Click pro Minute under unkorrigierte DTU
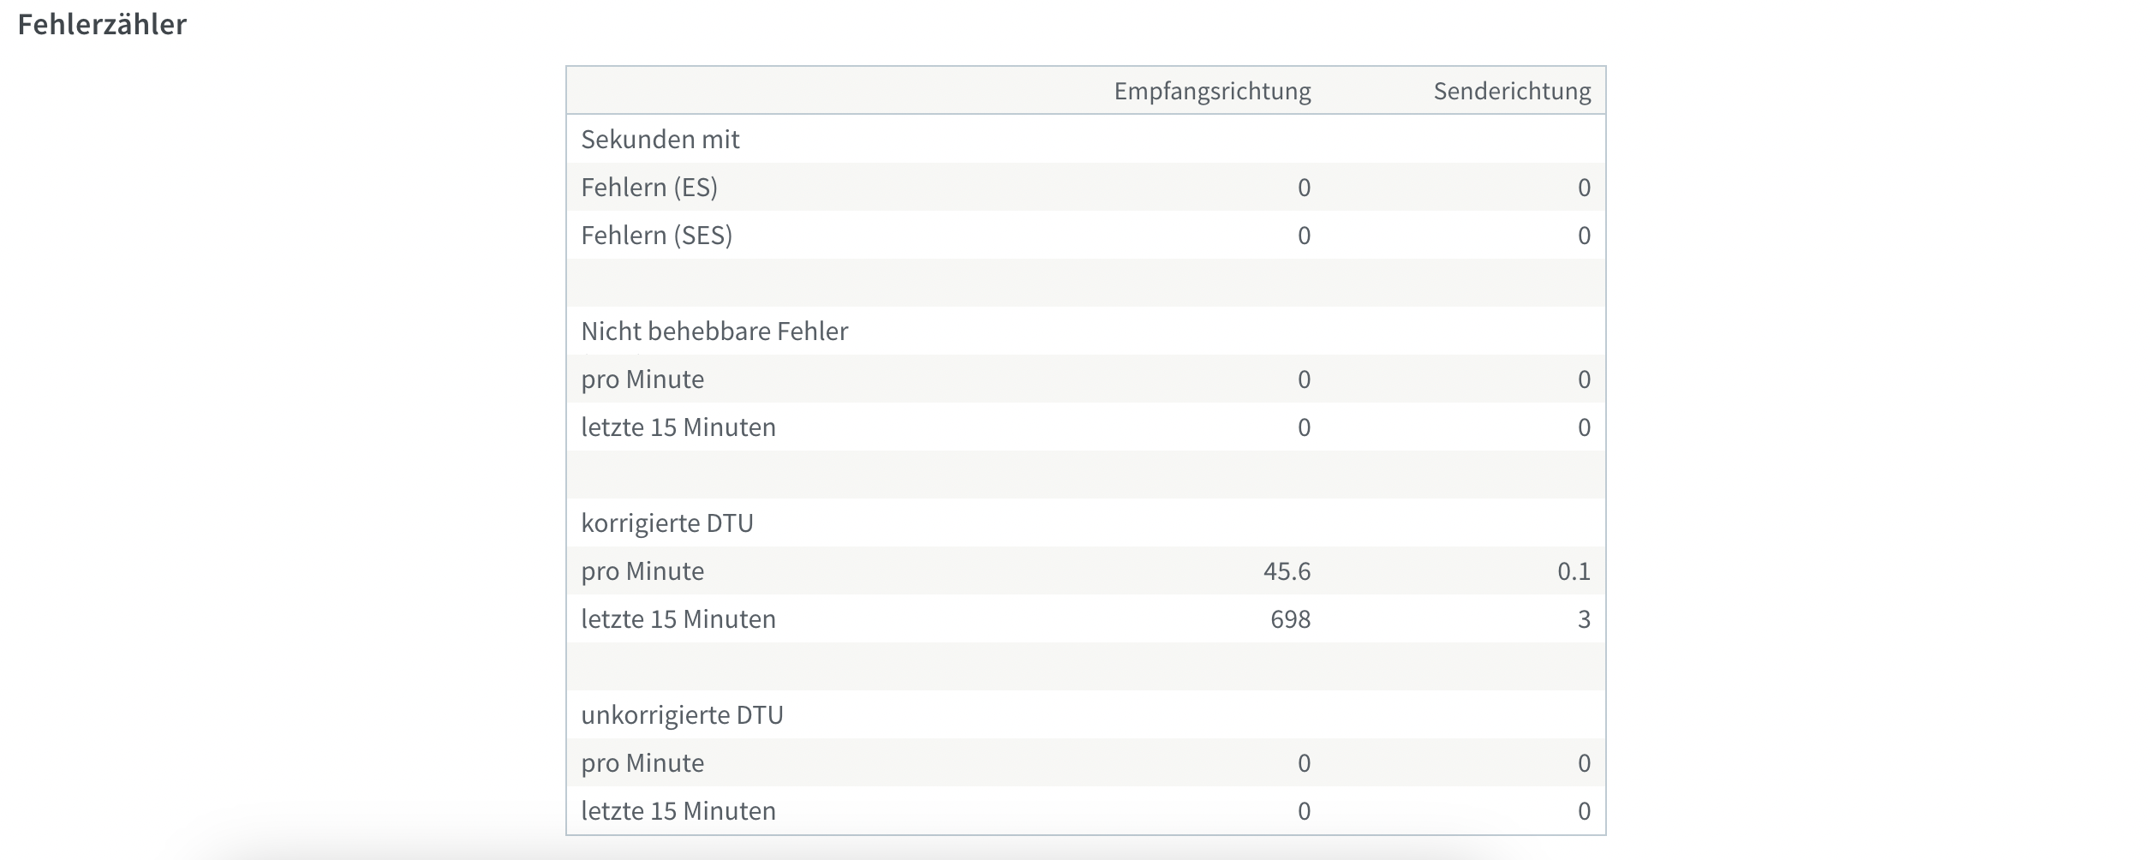The width and height of the screenshot is (2150, 860). pos(642,762)
